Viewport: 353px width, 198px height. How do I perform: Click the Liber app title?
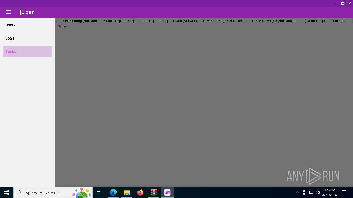coord(27,12)
